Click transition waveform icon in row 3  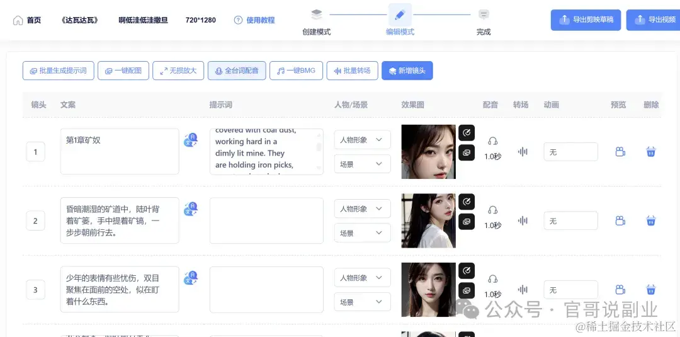click(523, 290)
